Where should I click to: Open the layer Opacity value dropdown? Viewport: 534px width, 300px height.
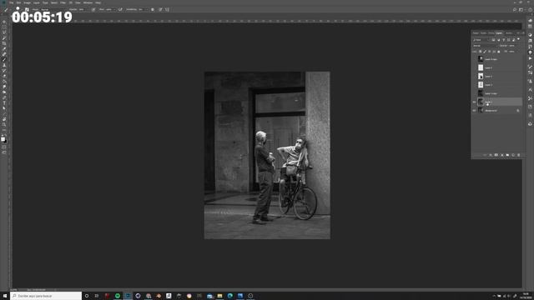[513, 46]
